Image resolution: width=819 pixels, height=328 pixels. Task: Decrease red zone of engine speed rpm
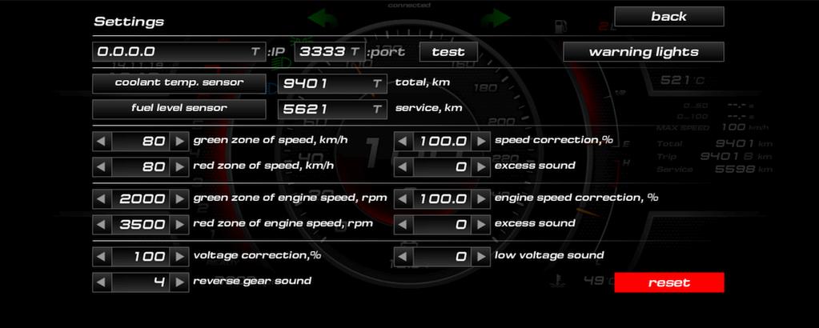pos(102,225)
